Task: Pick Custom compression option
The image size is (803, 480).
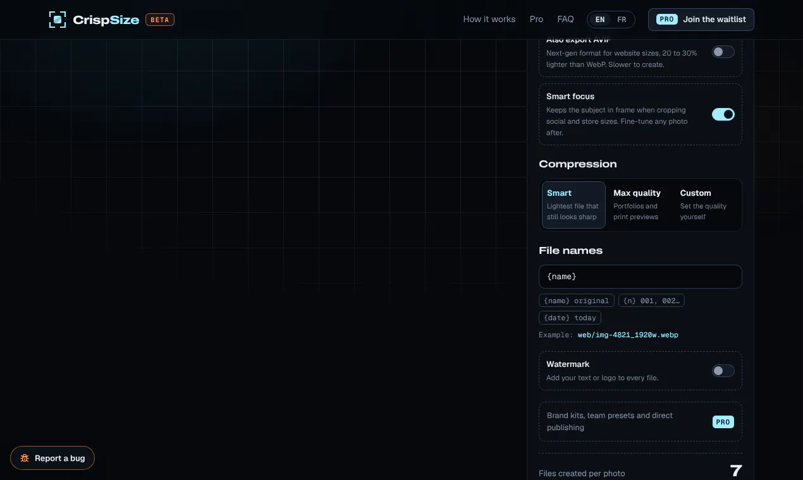Action: 707,205
